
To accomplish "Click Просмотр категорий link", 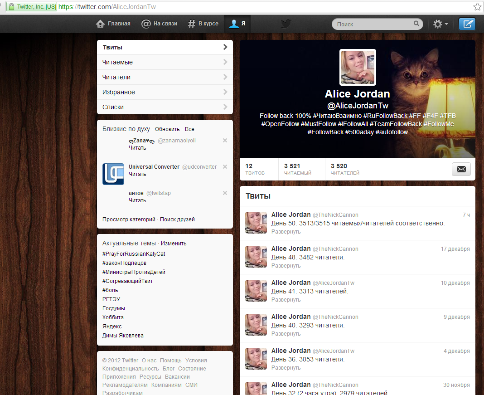I will (x=129, y=219).
